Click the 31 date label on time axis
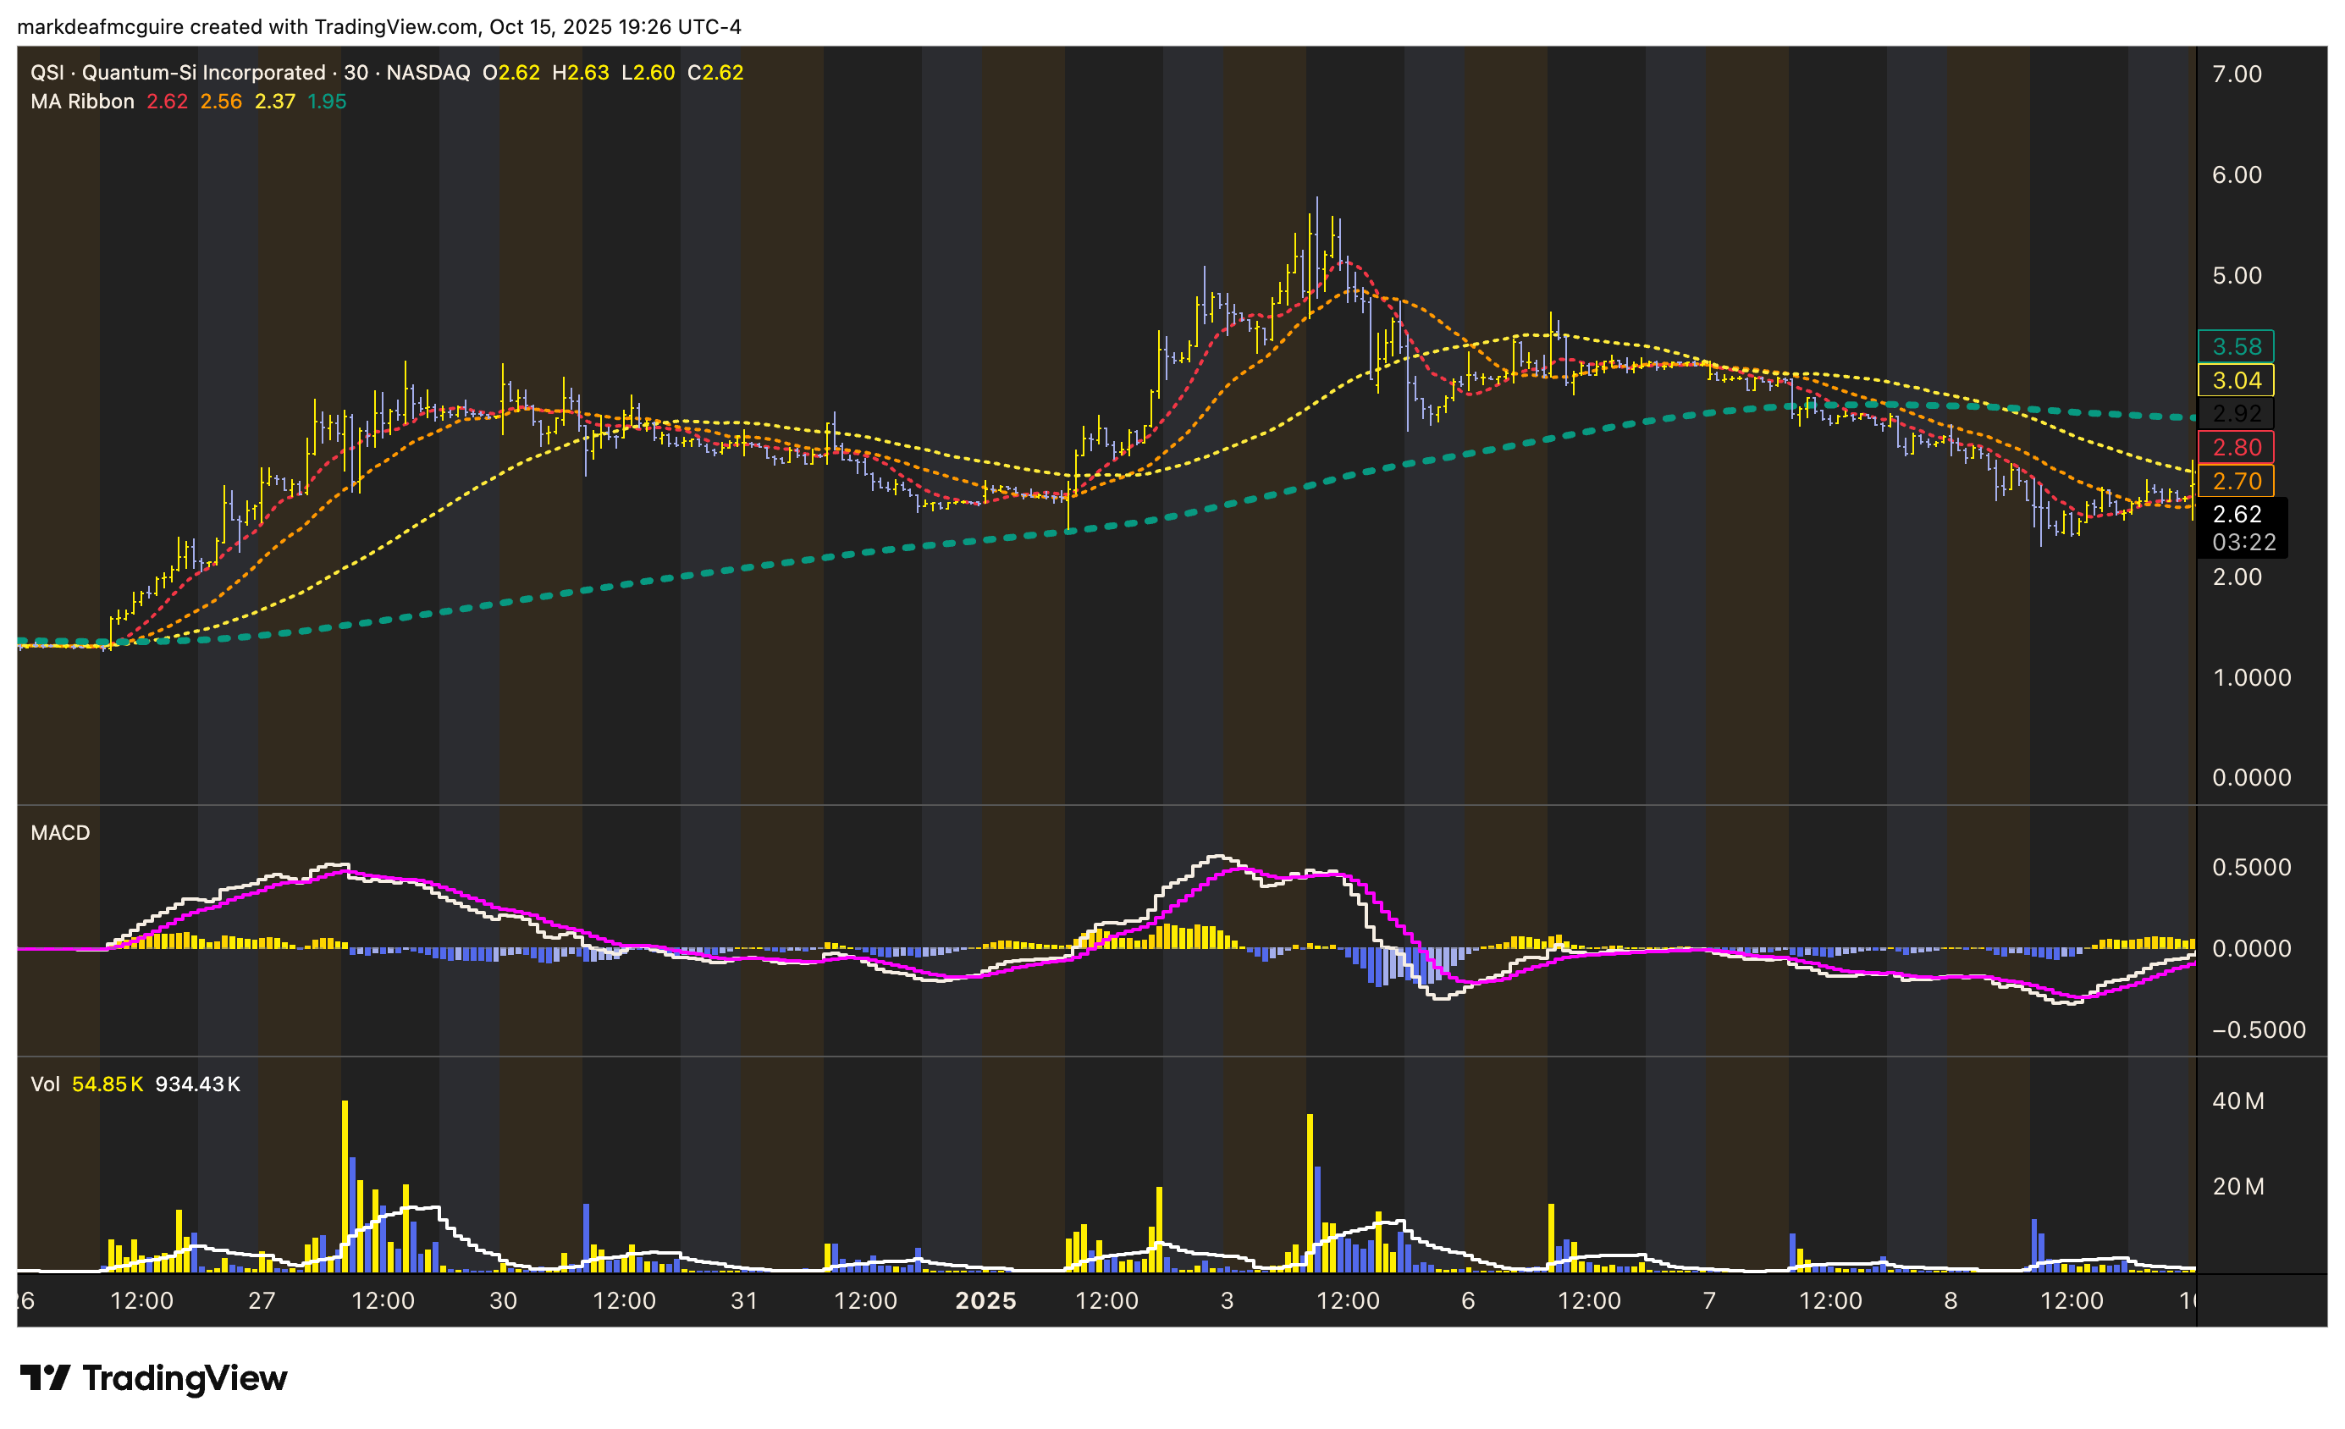This screenshot has width=2345, height=1429. pos(744,1300)
